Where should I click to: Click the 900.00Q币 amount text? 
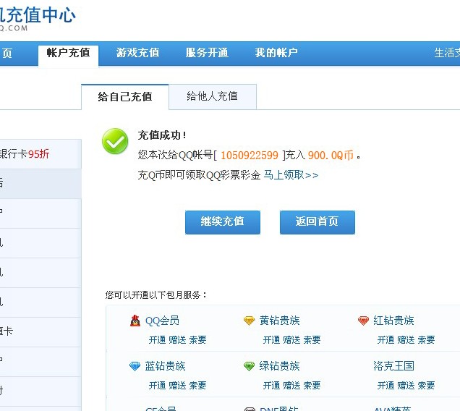[x=331, y=156]
